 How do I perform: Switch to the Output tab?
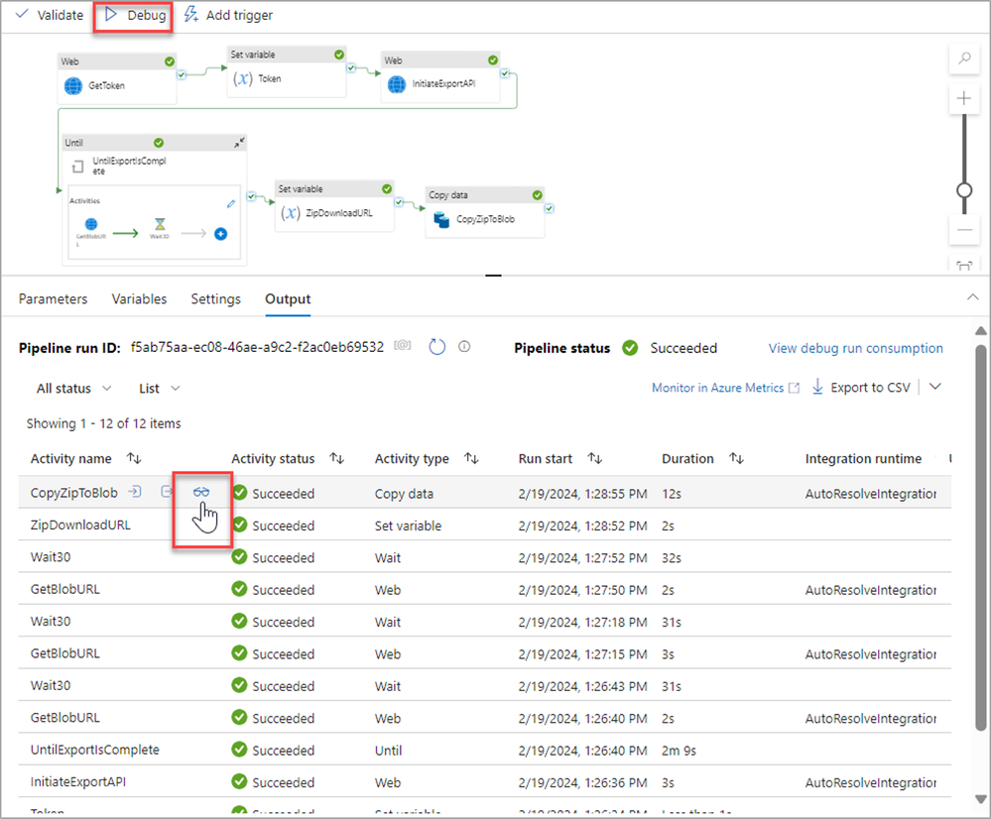(288, 298)
